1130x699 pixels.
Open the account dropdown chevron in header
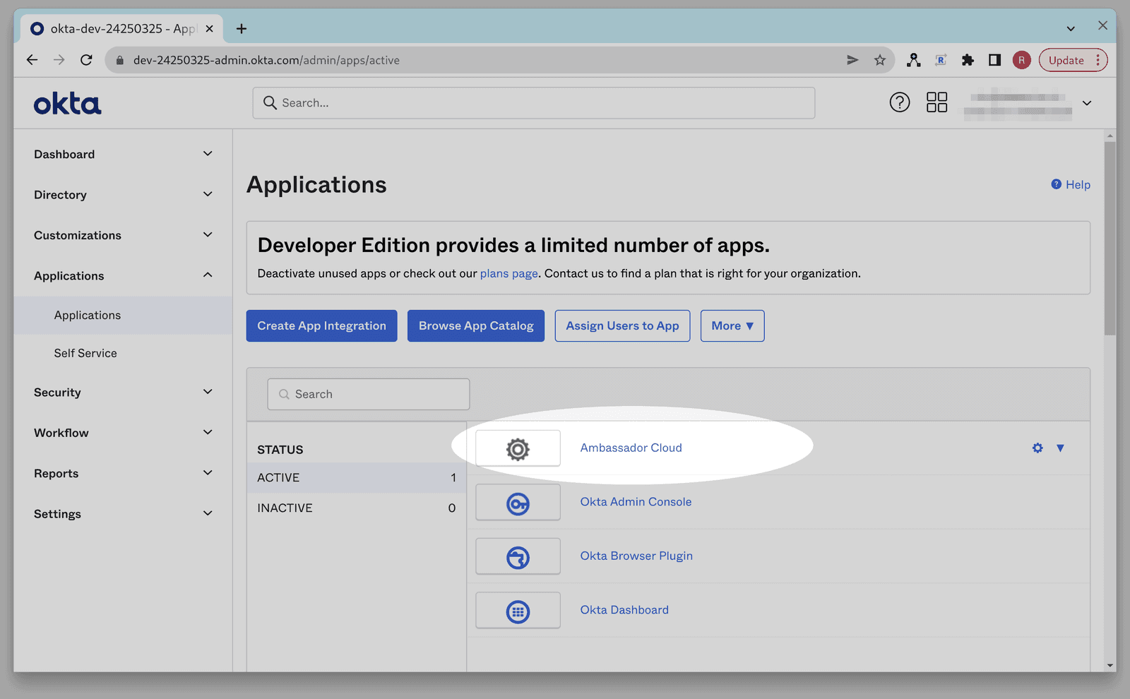(1087, 103)
